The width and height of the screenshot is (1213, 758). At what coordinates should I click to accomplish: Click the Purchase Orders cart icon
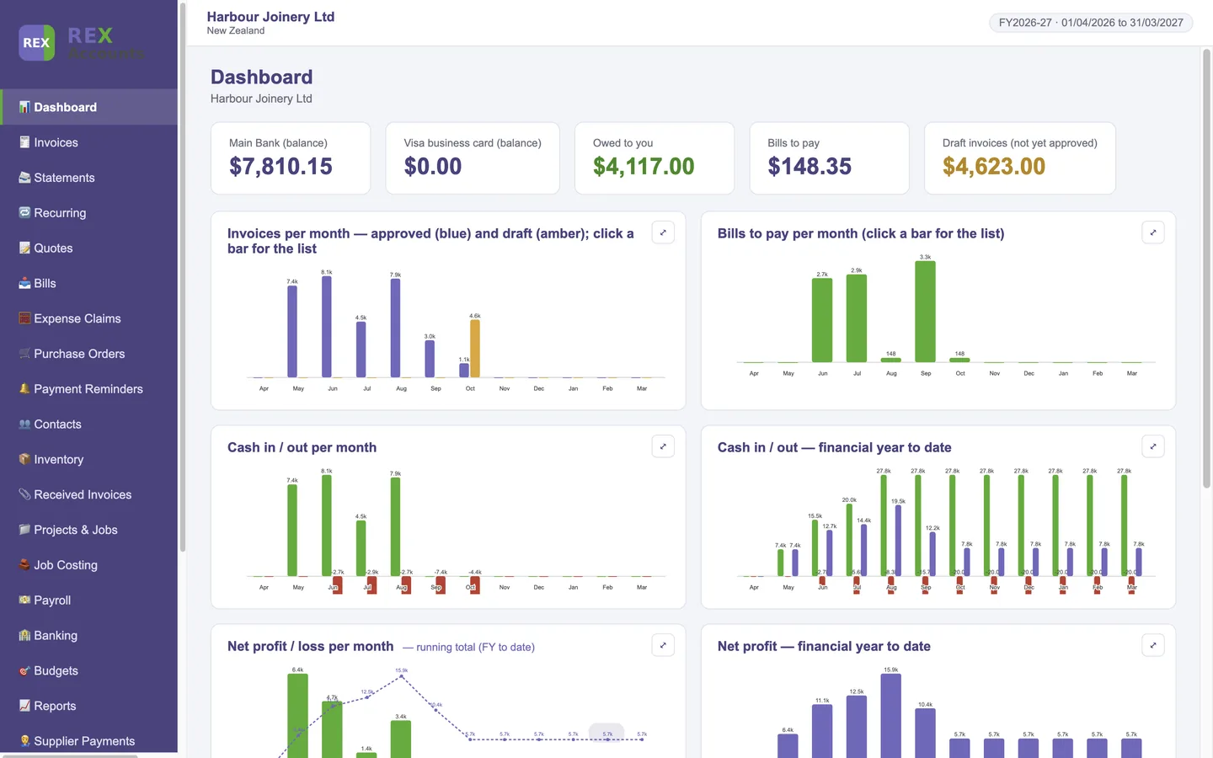click(x=24, y=354)
